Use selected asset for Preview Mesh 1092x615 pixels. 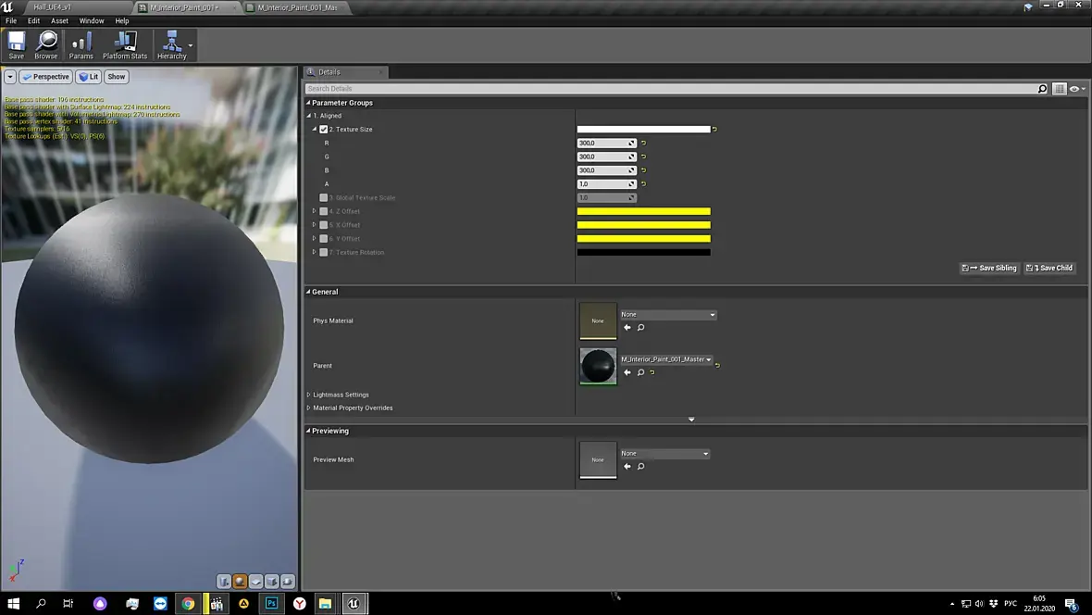coord(627,467)
